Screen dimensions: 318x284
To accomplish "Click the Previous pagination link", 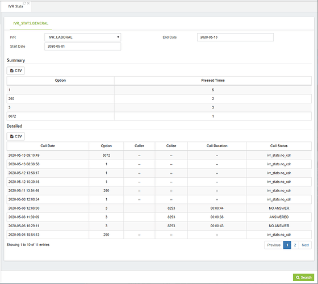I will pyautogui.click(x=274, y=245).
